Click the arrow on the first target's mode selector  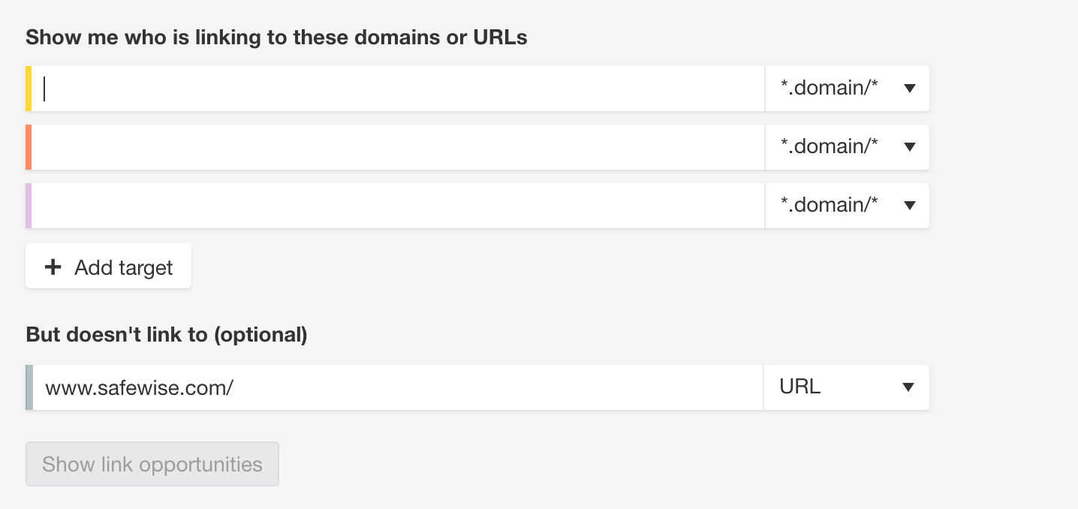coord(910,89)
